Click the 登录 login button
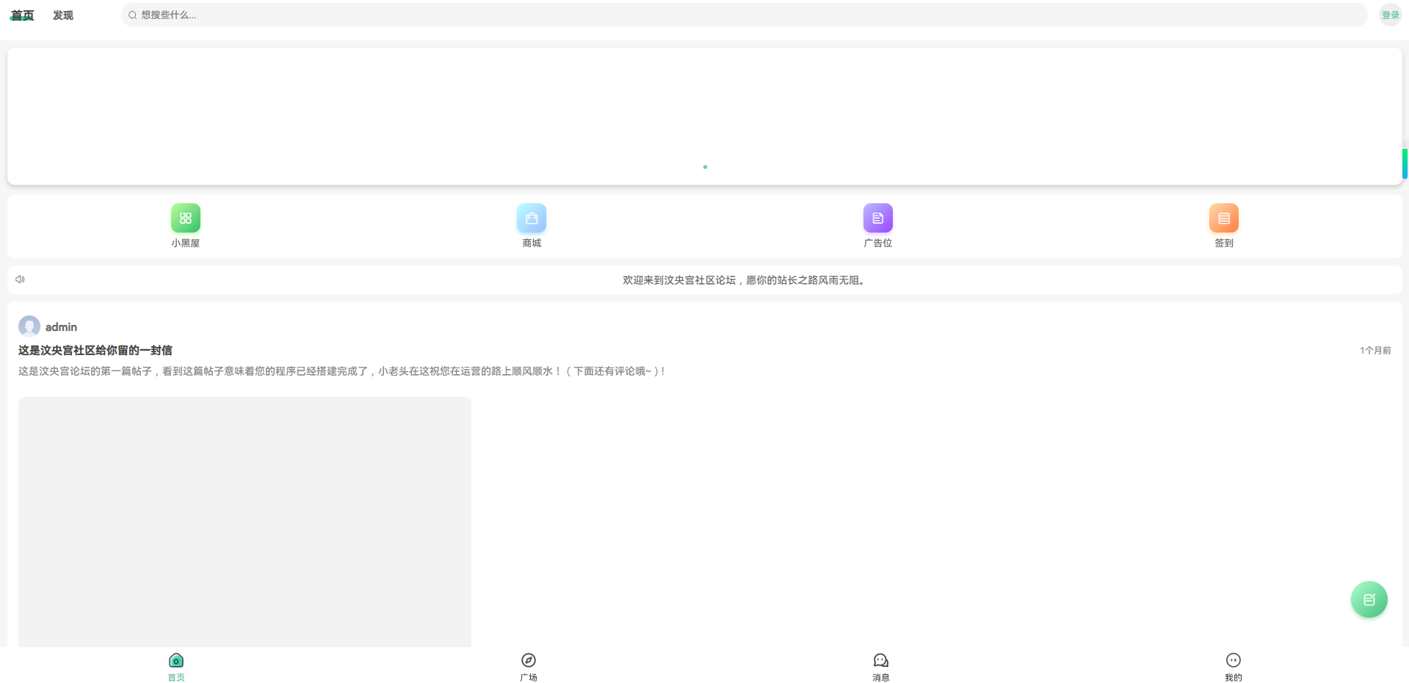1409x683 pixels. pyautogui.click(x=1390, y=15)
